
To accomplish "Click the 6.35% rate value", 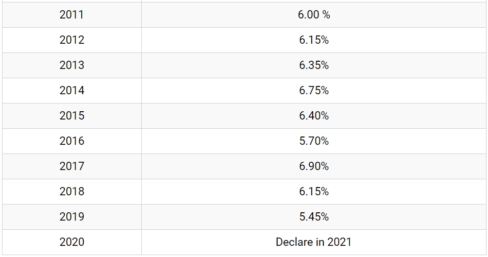I will [x=314, y=65].
